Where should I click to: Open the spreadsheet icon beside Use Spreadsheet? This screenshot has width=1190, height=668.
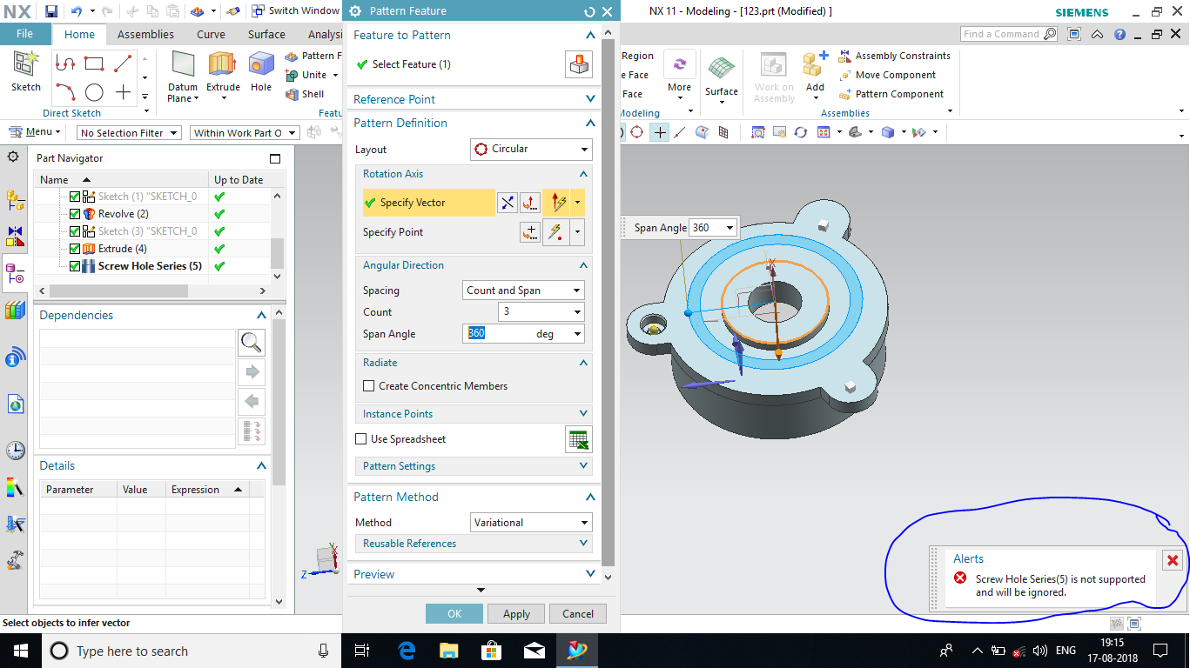click(x=578, y=440)
